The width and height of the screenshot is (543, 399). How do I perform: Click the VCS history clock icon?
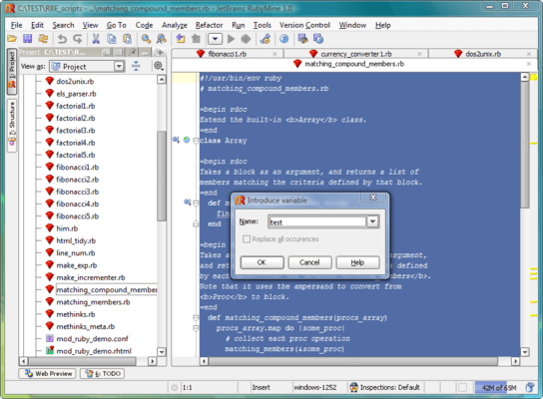[318, 39]
